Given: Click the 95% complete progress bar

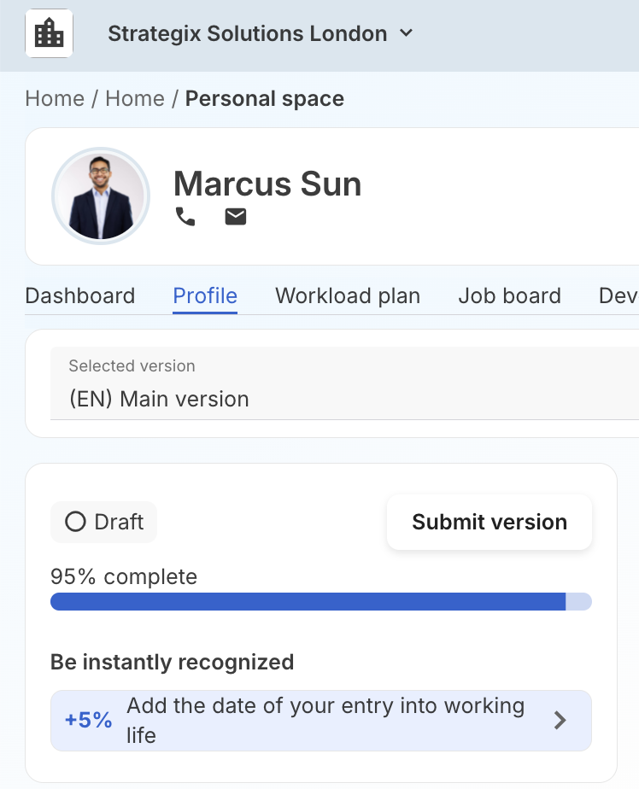Looking at the screenshot, I should click(320, 601).
